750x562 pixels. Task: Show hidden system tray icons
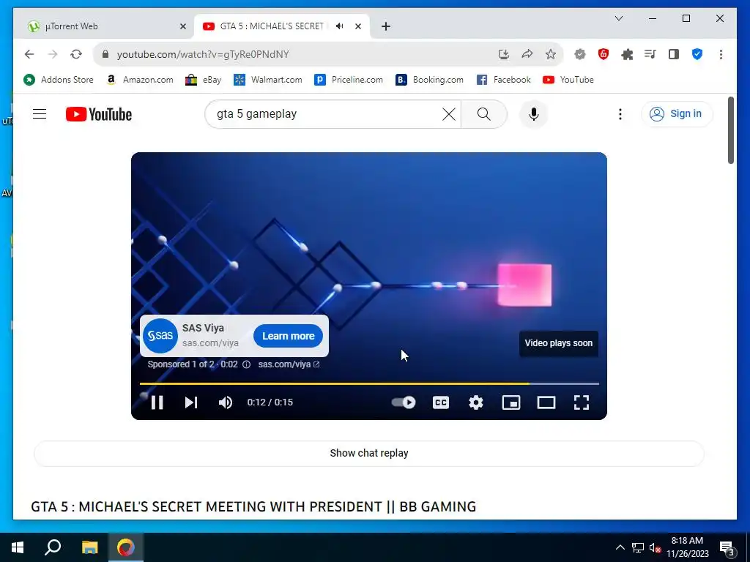620,547
